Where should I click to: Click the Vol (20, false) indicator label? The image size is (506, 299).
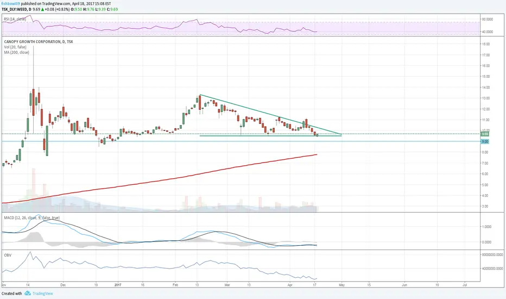[x=15, y=47]
